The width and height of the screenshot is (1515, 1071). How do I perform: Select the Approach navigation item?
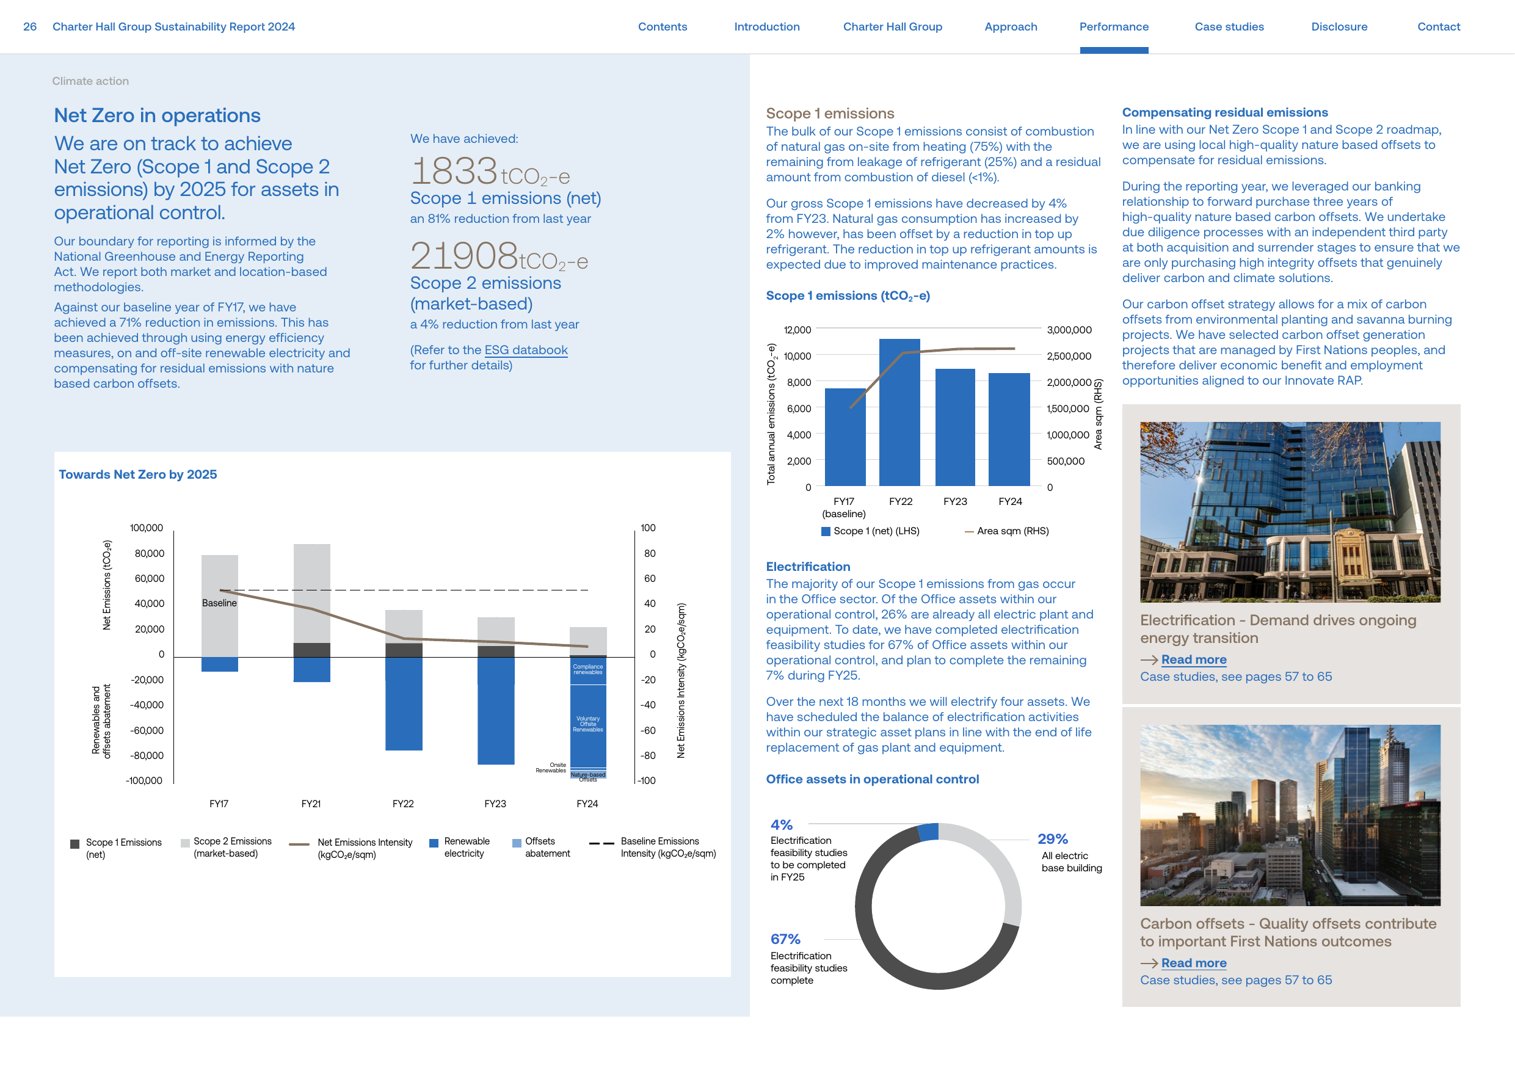(1010, 27)
